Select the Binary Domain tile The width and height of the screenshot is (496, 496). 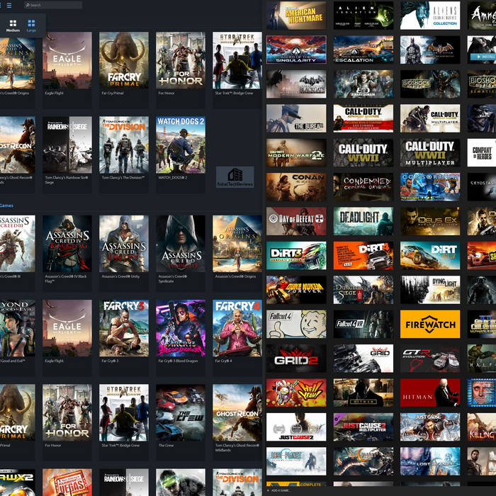[363, 84]
